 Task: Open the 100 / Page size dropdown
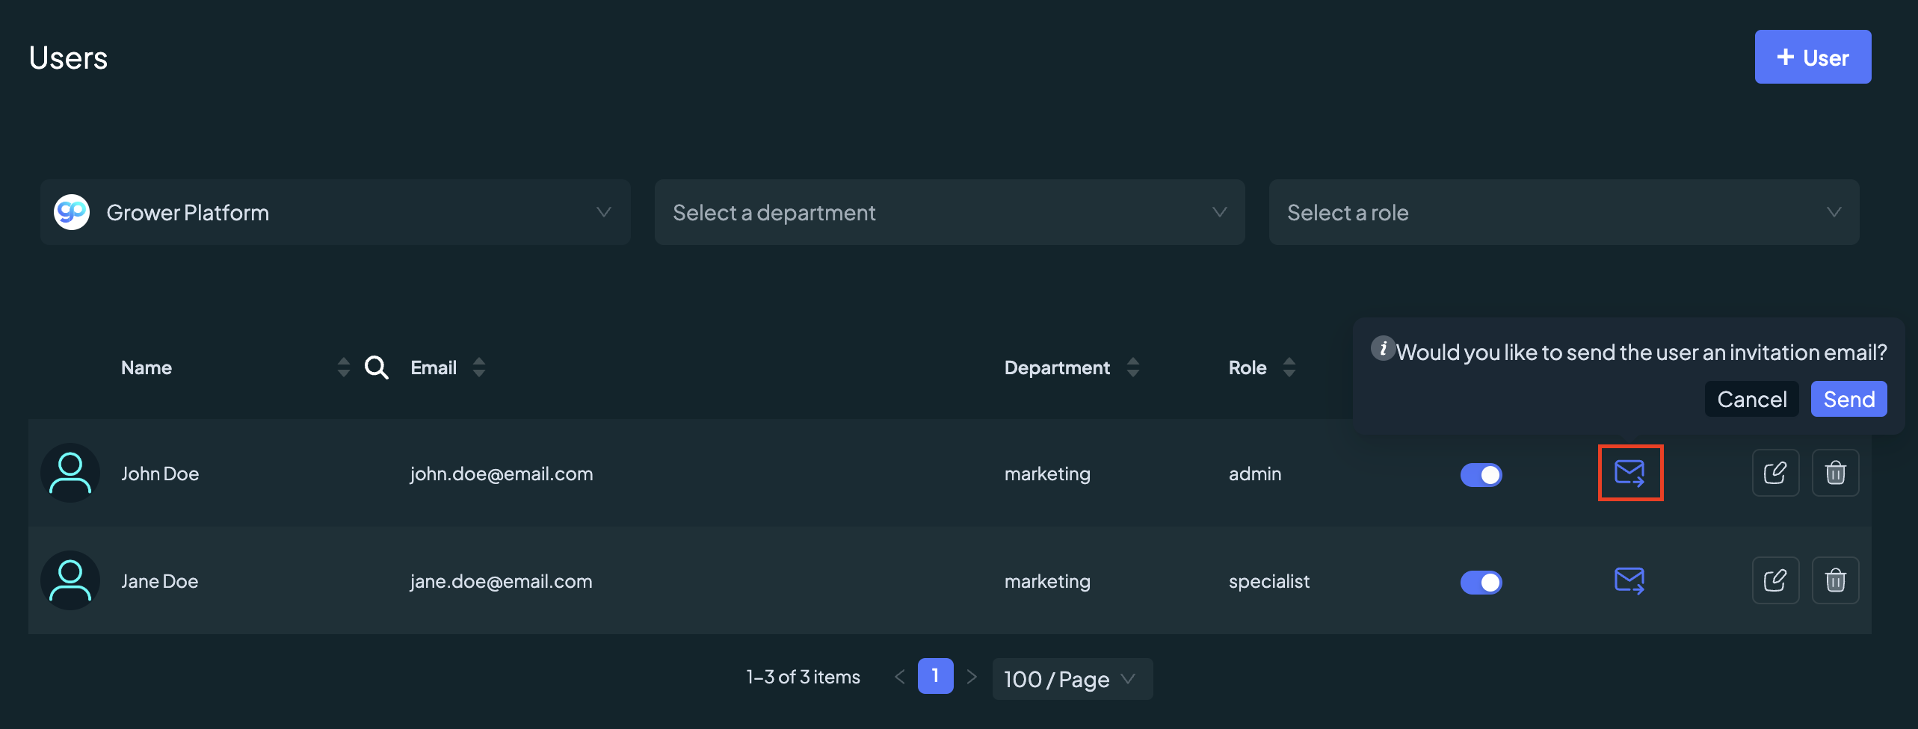click(1072, 679)
